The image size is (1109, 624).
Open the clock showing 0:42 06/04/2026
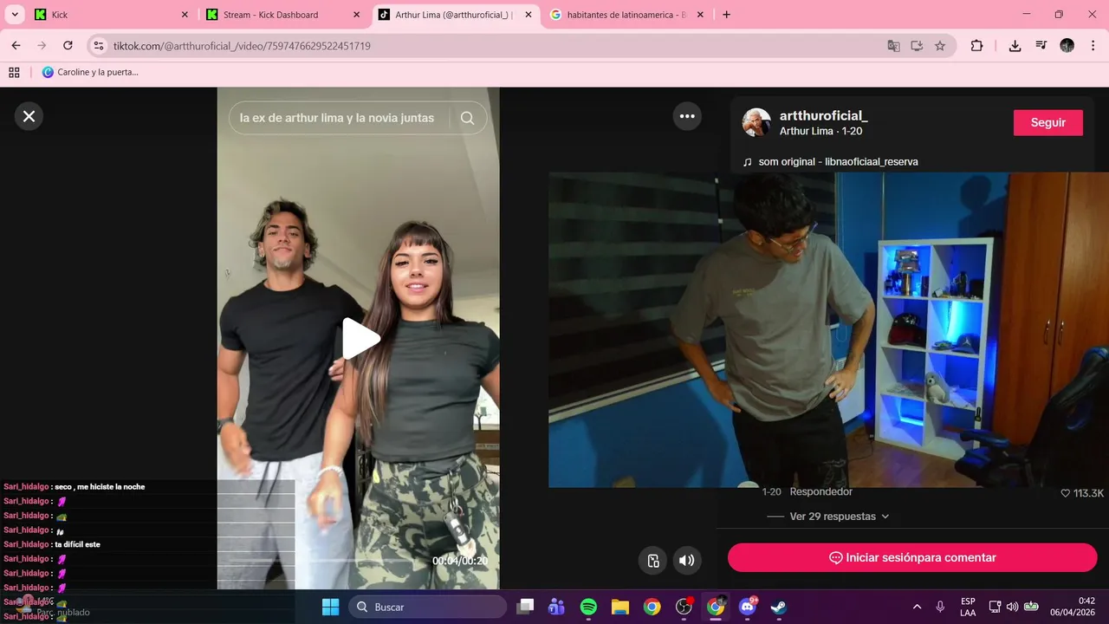coord(1073,607)
